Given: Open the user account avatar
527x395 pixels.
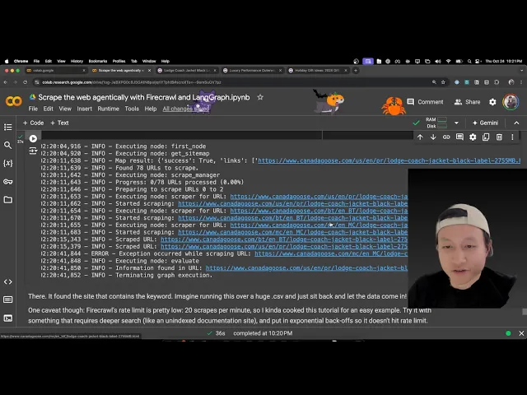Looking at the screenshot, I should 511,102.
